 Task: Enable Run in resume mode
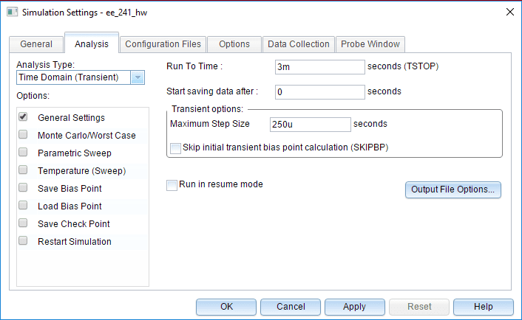[x=172, y=184]
